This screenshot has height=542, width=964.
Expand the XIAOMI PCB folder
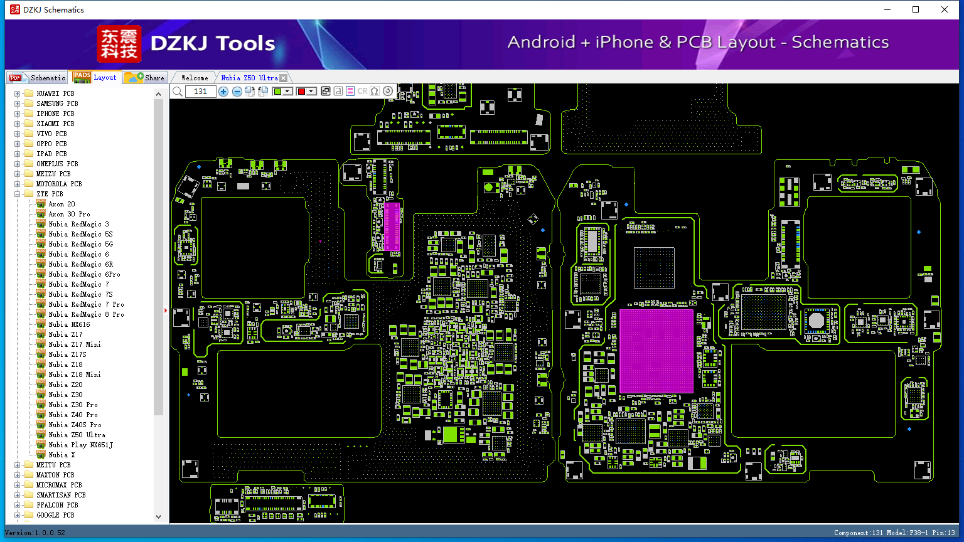(x=18, y=124)
